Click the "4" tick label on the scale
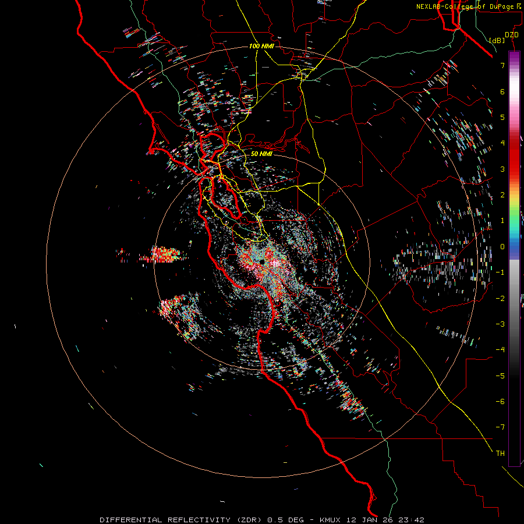 point(502,143)
